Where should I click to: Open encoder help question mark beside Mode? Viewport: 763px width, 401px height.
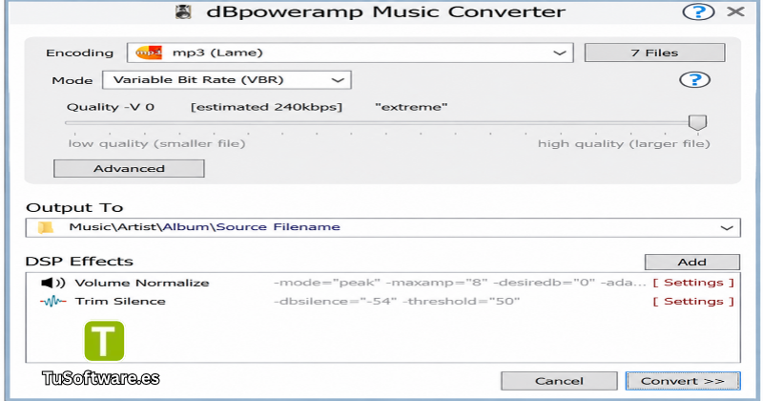[x=694, y=80]
